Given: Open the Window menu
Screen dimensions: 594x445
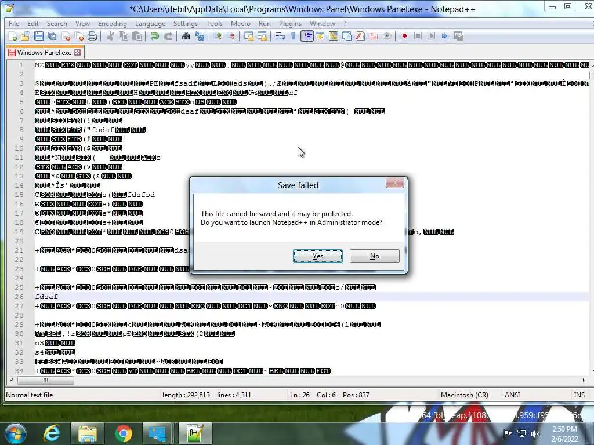Looking at the screenshot, I should [323, 23].
